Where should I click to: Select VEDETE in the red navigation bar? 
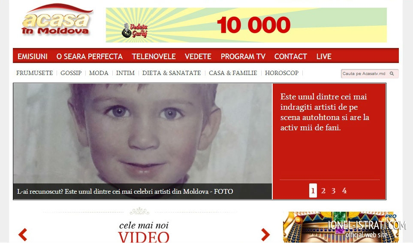tap(198, 56)
